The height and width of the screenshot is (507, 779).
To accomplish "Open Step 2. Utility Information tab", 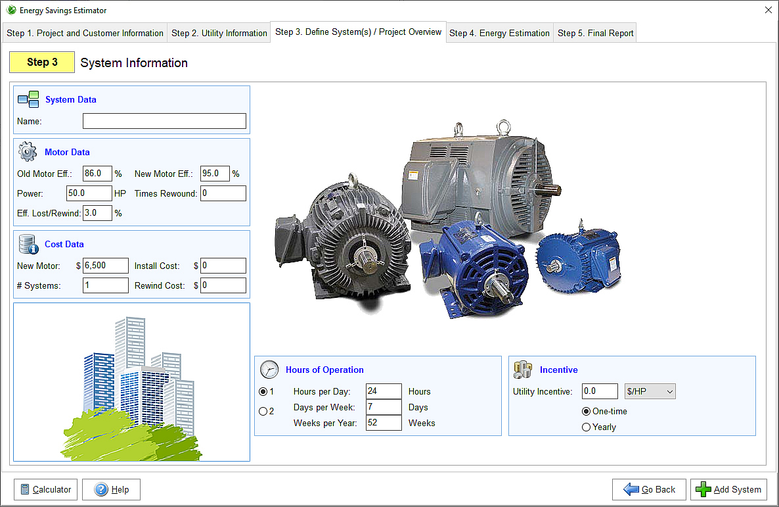I will pyautogui.click(x=219, y=33).
